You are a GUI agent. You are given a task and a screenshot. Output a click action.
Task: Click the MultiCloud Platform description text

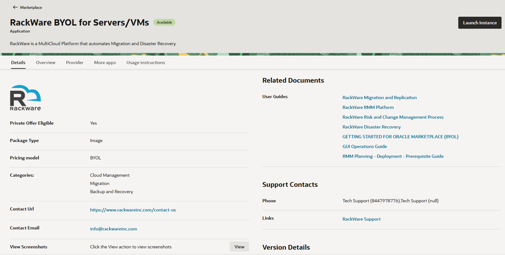[x=93, y=44]
